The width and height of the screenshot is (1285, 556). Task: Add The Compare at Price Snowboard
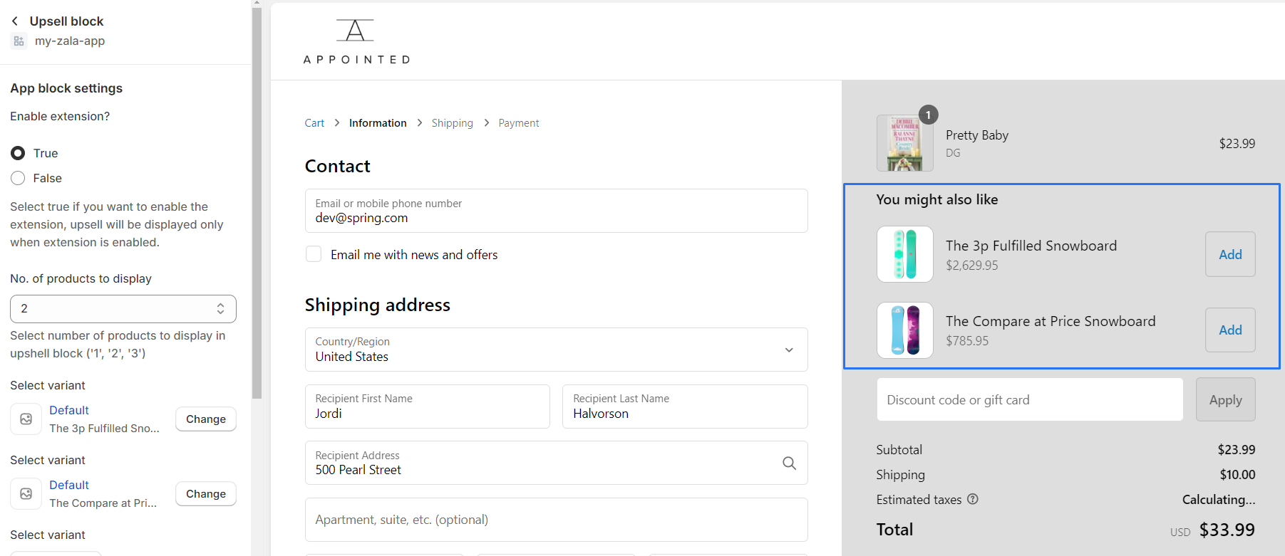pyautogui.click(x=1230, y=330)
